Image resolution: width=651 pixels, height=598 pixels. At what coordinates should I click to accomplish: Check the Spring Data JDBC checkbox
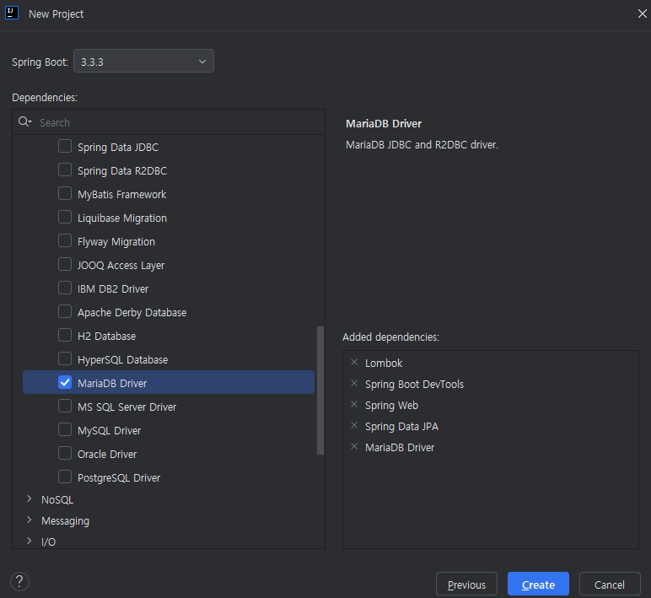click(x=65, y=146)
